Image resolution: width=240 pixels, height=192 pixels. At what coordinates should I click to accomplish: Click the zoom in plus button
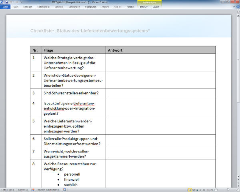pos(238,190)
